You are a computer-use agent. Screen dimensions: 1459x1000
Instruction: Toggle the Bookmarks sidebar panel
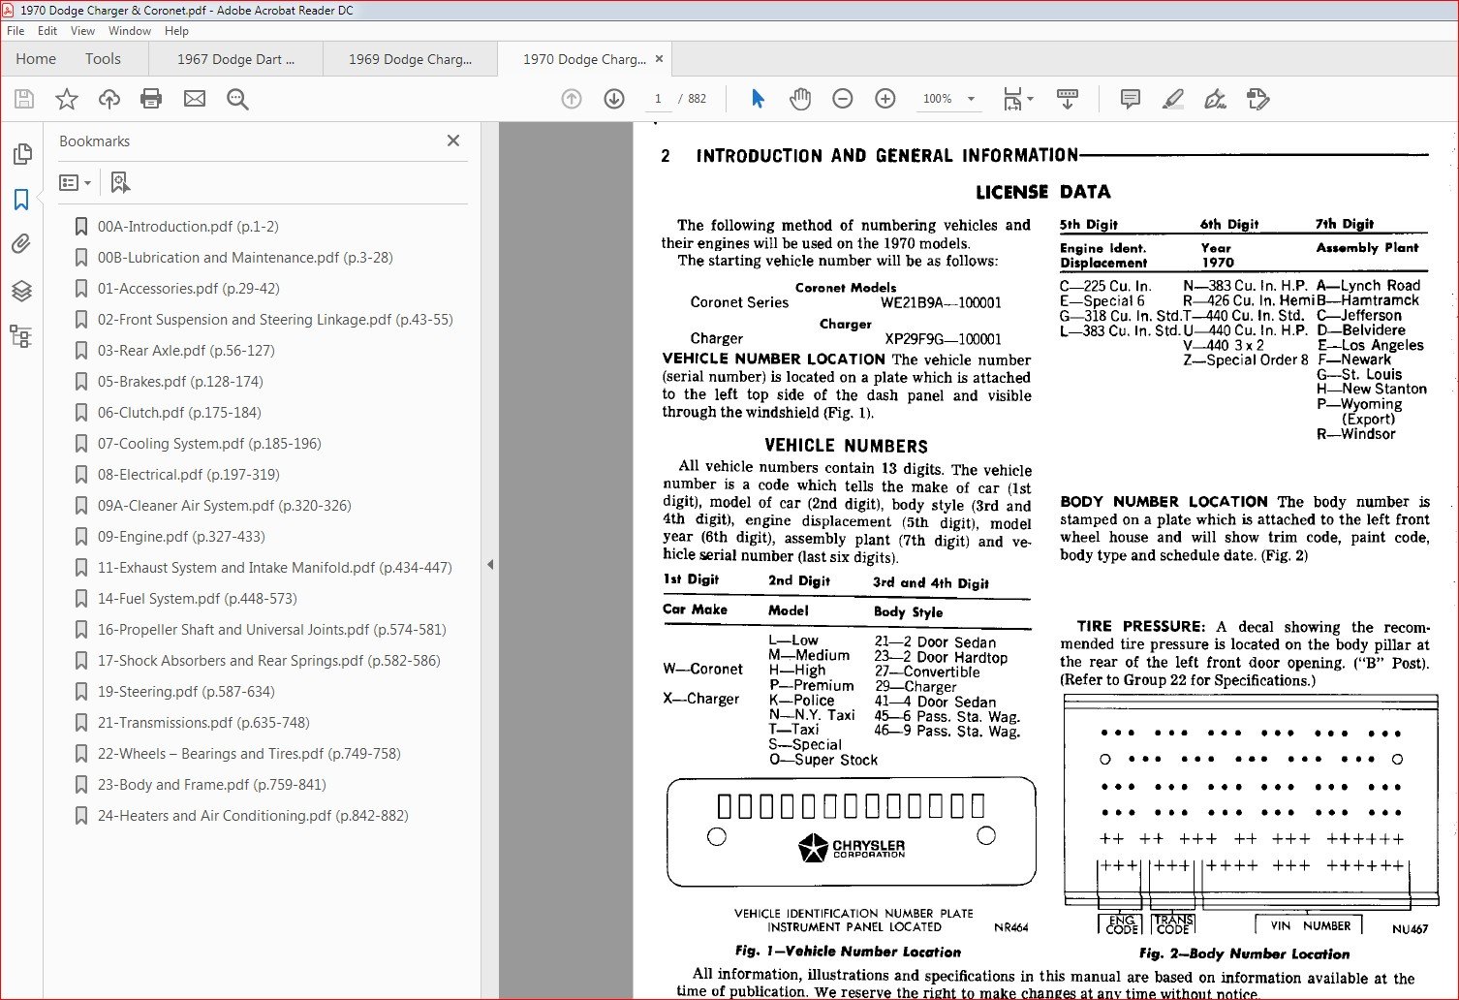pyautogui.click(x=21, y=200)
